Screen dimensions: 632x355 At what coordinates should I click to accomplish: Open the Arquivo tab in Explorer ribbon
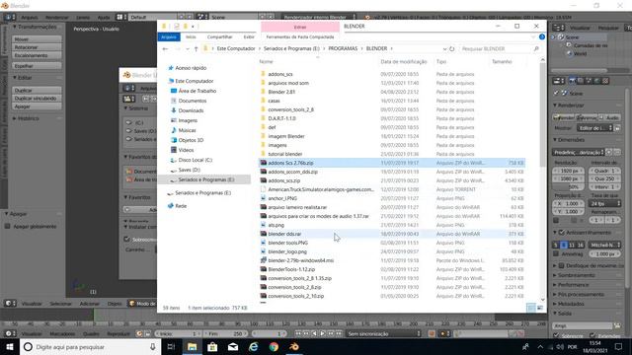pos(169,36)
